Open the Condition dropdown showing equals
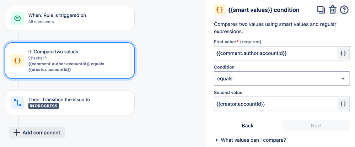355x147 pixels. pyautogui.click(x=277, y=78)
